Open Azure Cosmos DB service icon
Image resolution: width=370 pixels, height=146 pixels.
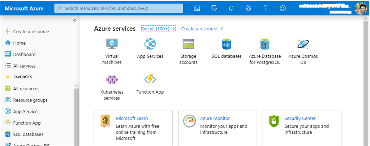(x=303, y=44)
